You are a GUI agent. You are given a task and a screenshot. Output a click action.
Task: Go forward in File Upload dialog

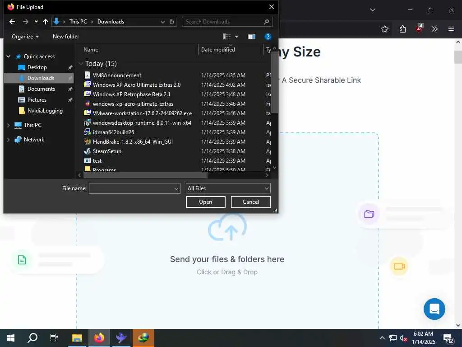pyautogui.click(x=26, y=22)
